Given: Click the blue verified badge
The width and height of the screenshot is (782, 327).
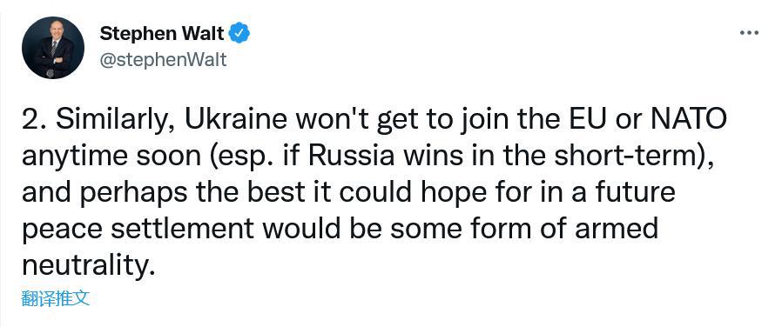Looking at the screenshot, I should click(x=239, y=33).
